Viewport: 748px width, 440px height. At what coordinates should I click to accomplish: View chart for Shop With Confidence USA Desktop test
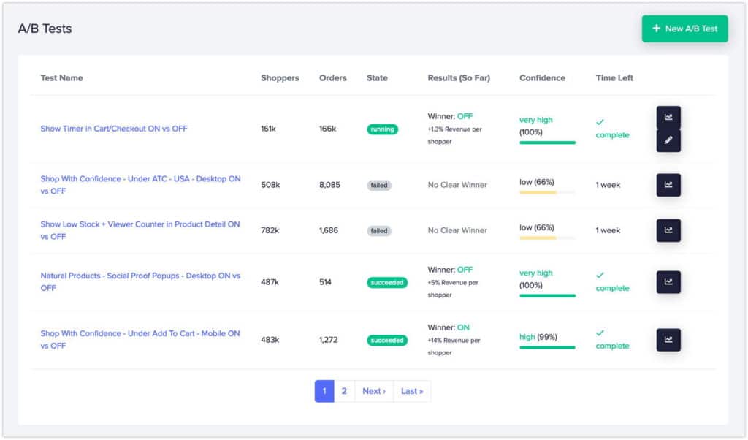point(668,185)
